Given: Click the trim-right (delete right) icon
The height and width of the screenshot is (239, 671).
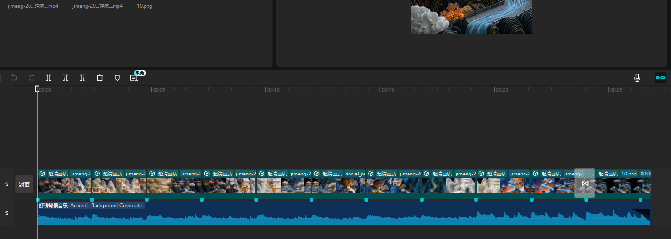Looking at the screenshot, I should [x=83, y=78].
